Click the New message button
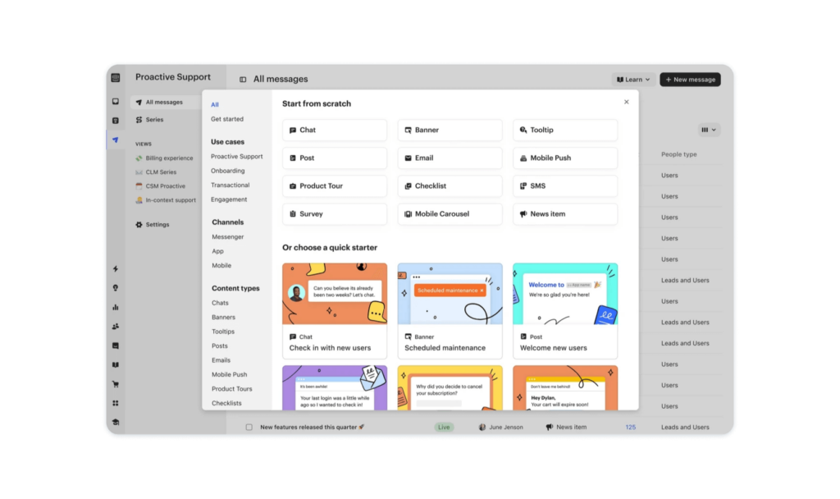Screen dimensions: 840x499 (x=690, y=80)
